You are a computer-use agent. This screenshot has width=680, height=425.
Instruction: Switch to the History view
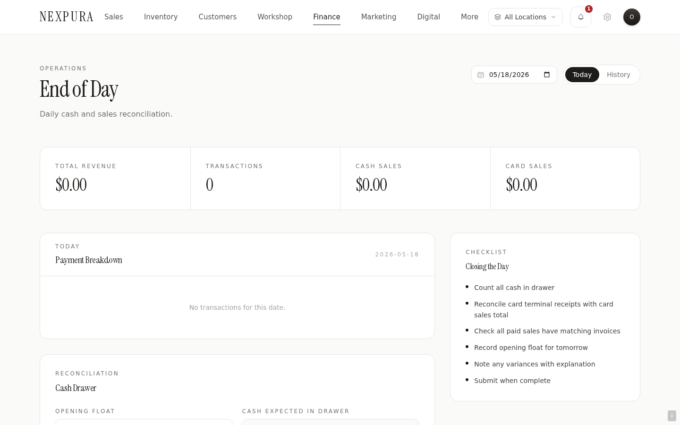619,75
